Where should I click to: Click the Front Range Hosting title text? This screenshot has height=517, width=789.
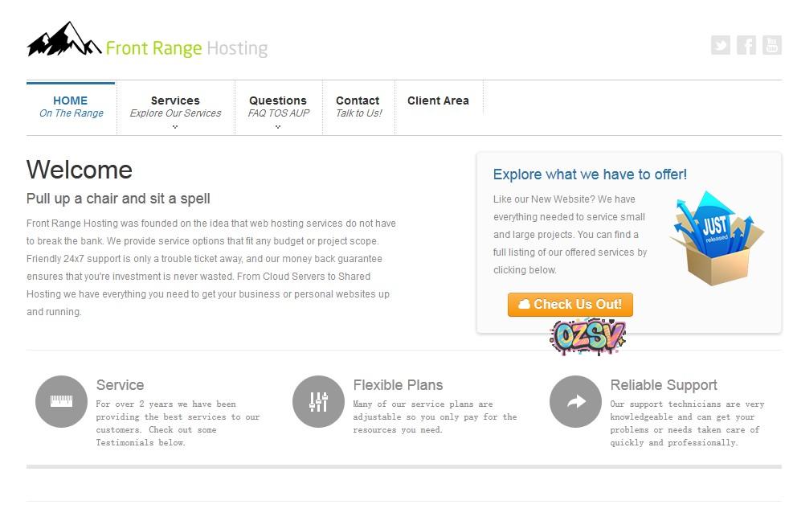click(186, 48)
